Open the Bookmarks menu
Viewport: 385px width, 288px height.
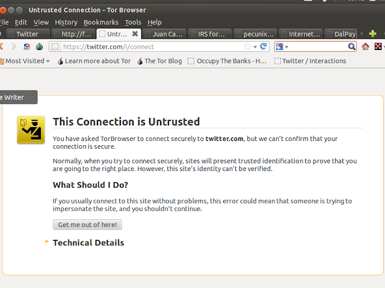[101, 22]
